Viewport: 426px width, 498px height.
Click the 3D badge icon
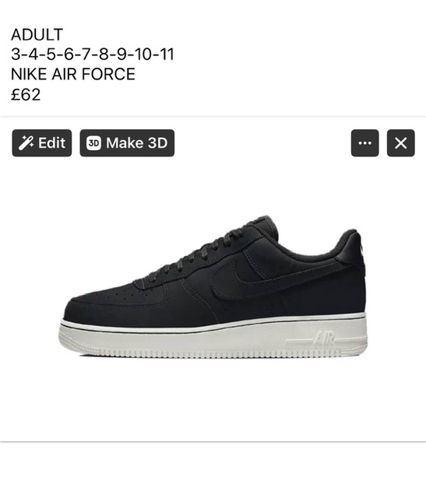tap(93, 143)
